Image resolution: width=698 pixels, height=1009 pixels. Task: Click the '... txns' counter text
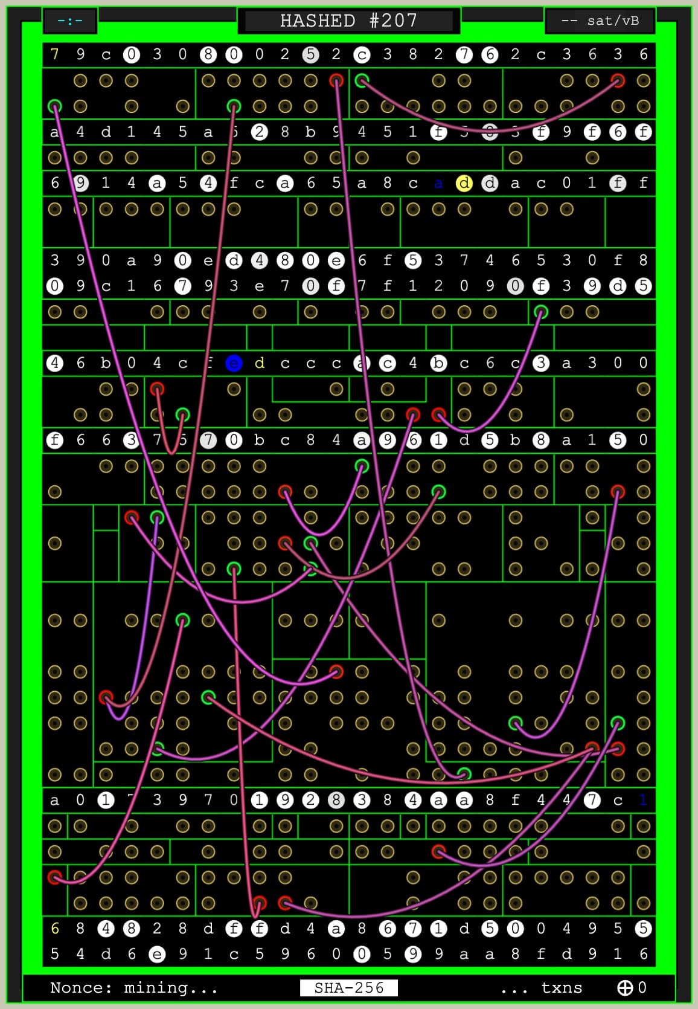[541, 987]
